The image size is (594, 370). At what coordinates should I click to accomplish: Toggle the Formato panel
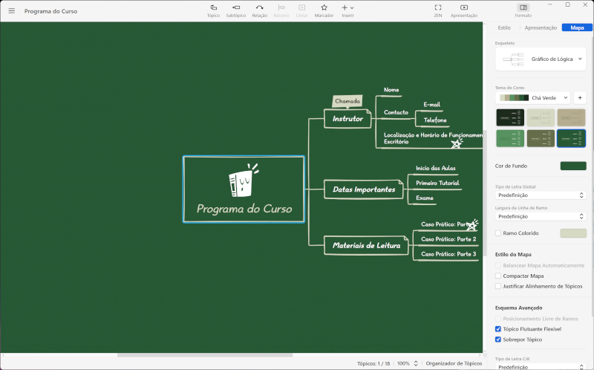pyautogui.click(x=523, y=10)
